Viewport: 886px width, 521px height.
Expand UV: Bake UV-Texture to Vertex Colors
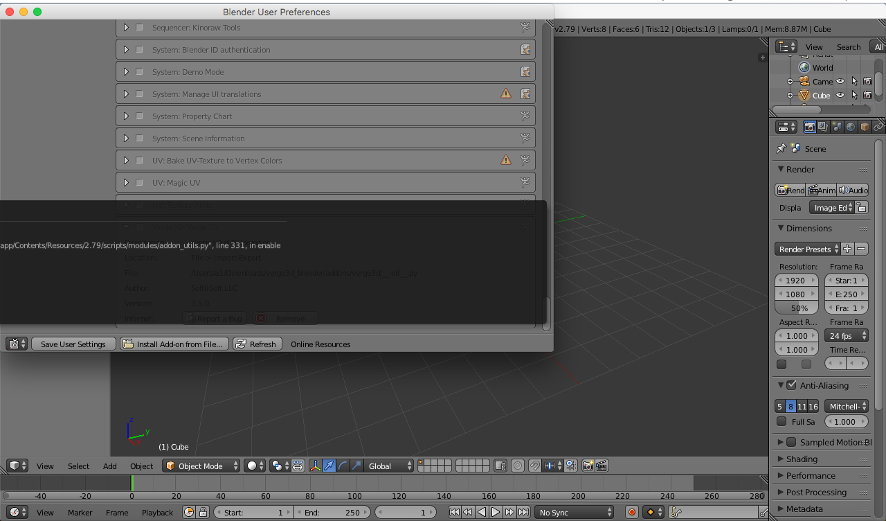[x=126, y=161]
